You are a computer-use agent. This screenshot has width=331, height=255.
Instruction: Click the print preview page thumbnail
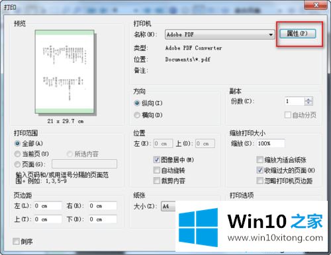(65, 72)
